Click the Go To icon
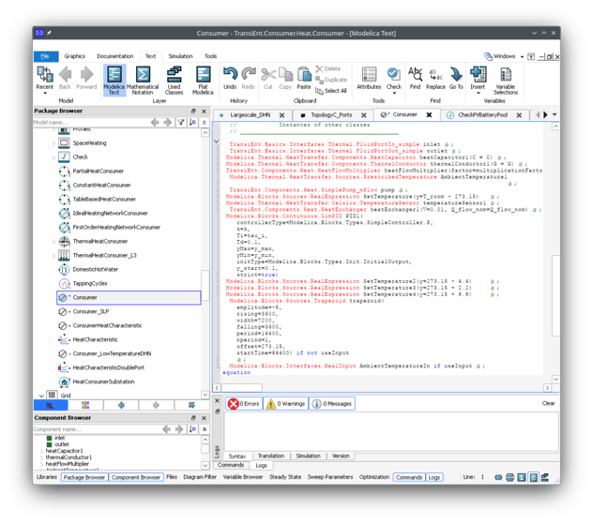593x523 pixels. pos(456,79)
